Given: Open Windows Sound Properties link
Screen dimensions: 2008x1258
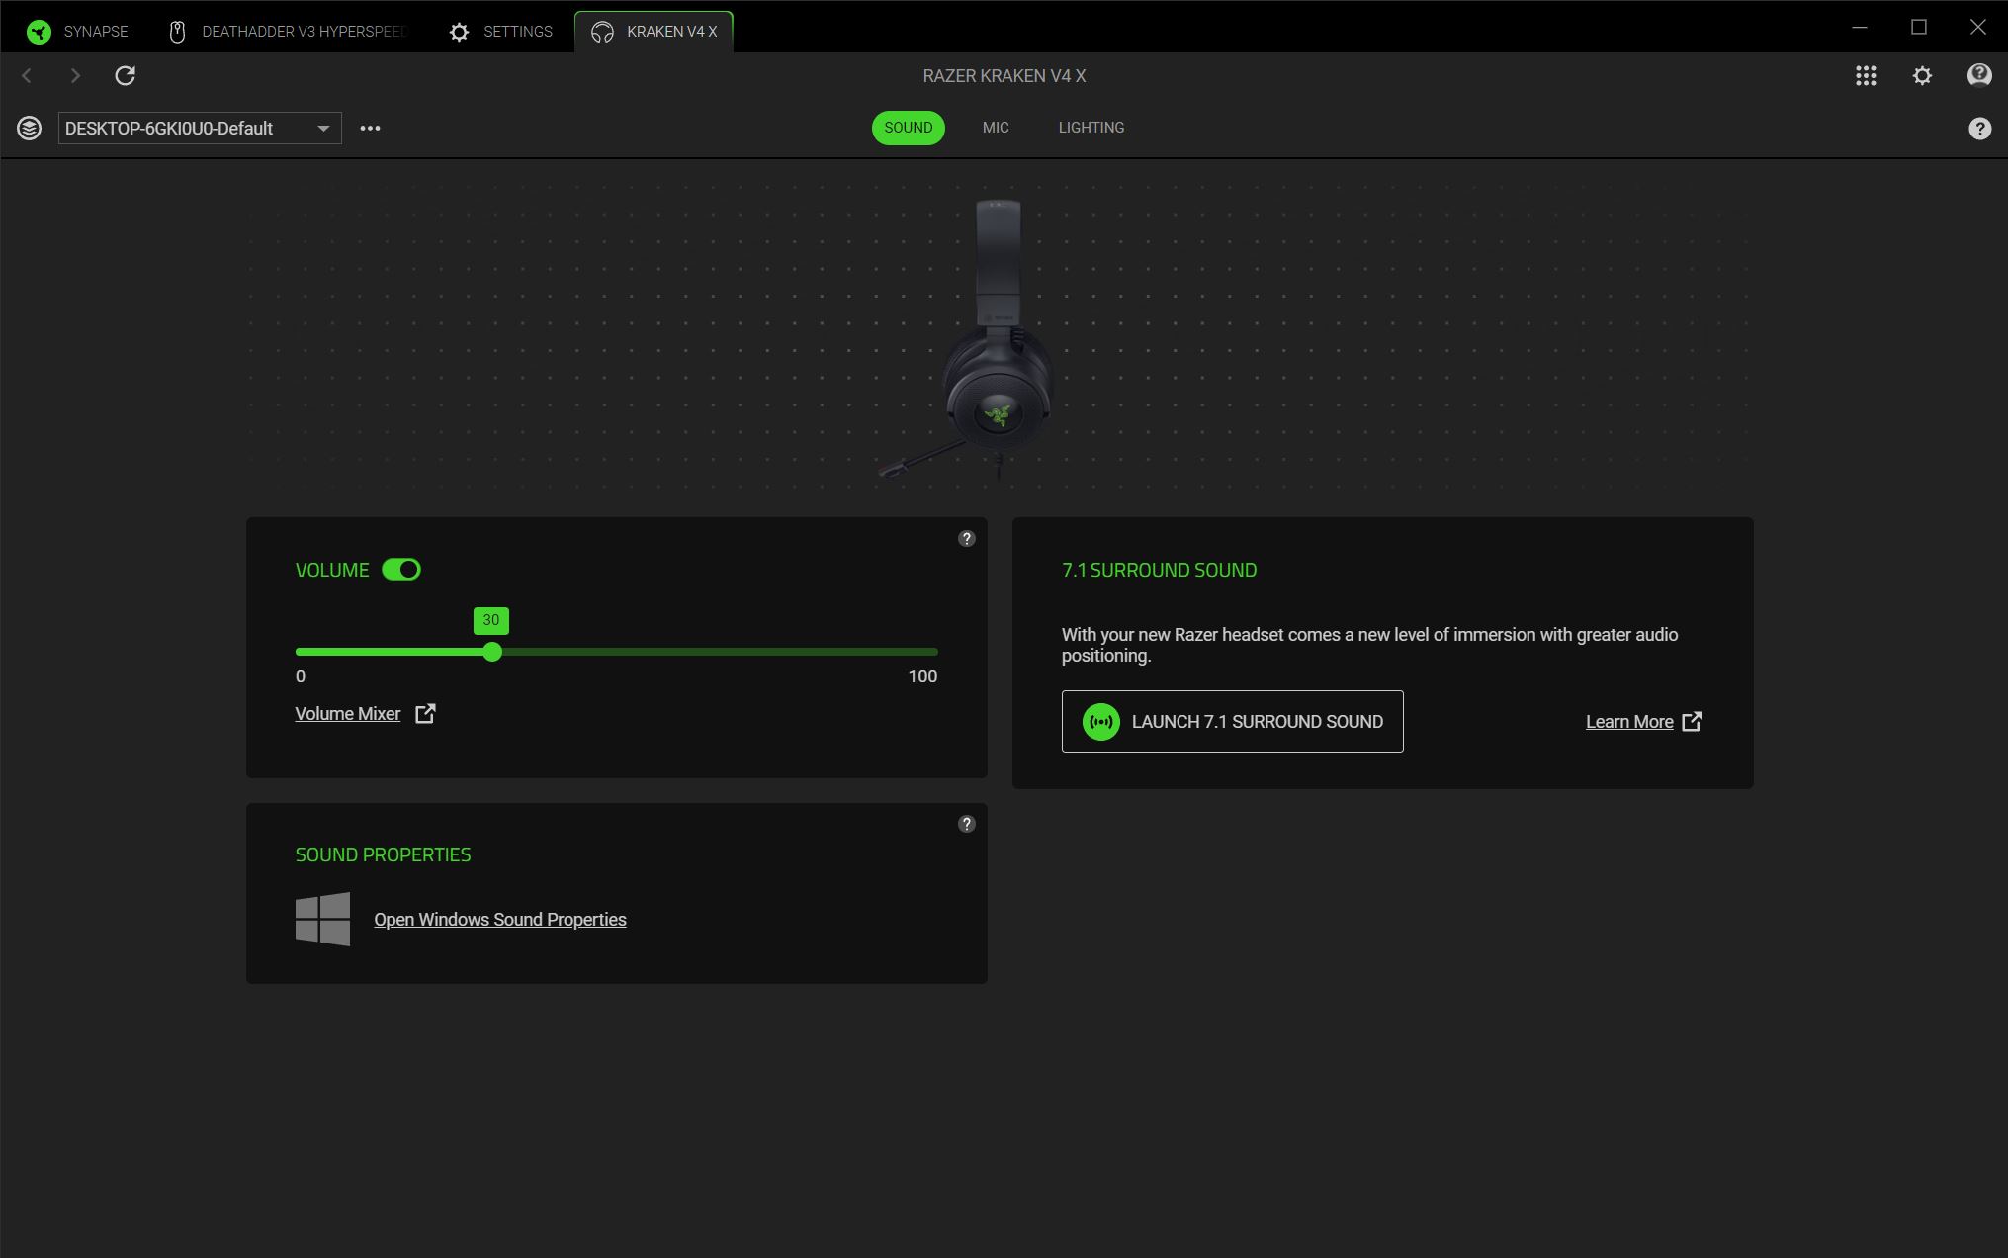Looking at the screenshot, I should (500, 920).
